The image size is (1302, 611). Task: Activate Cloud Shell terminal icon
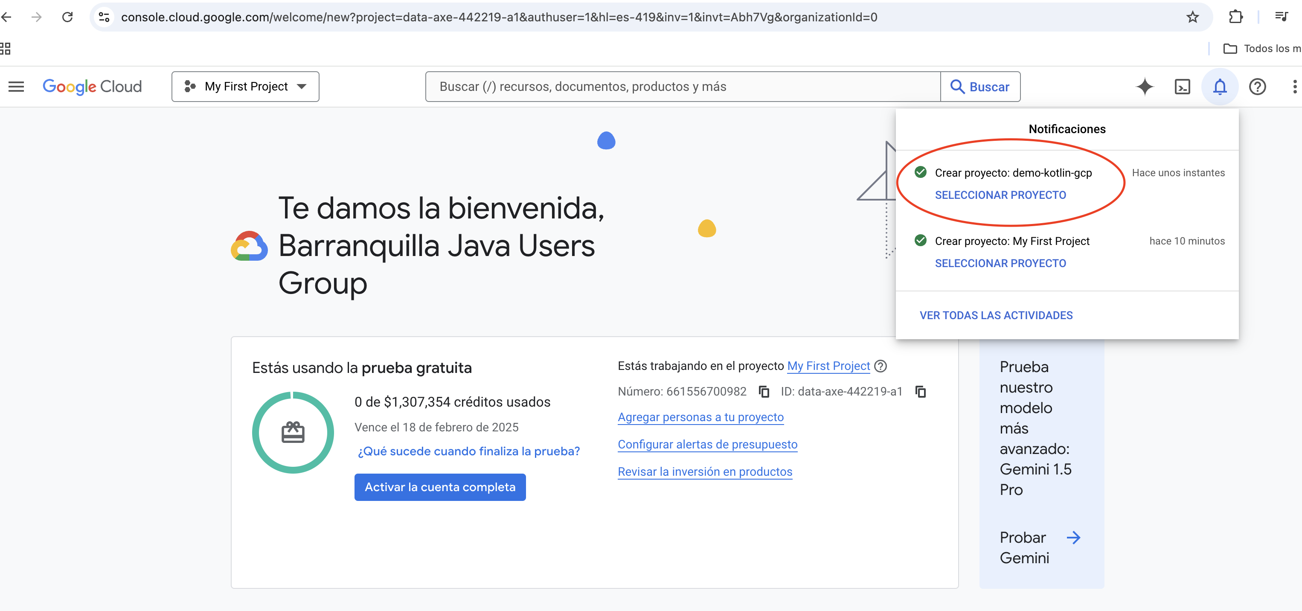coord(1183,87)
